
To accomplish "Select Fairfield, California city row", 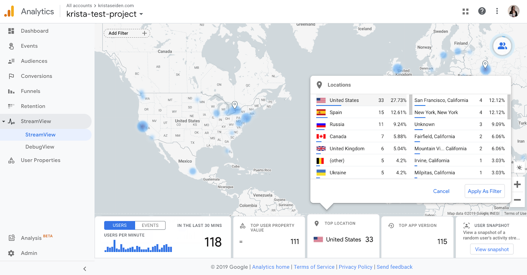I will tap(460, 137).
